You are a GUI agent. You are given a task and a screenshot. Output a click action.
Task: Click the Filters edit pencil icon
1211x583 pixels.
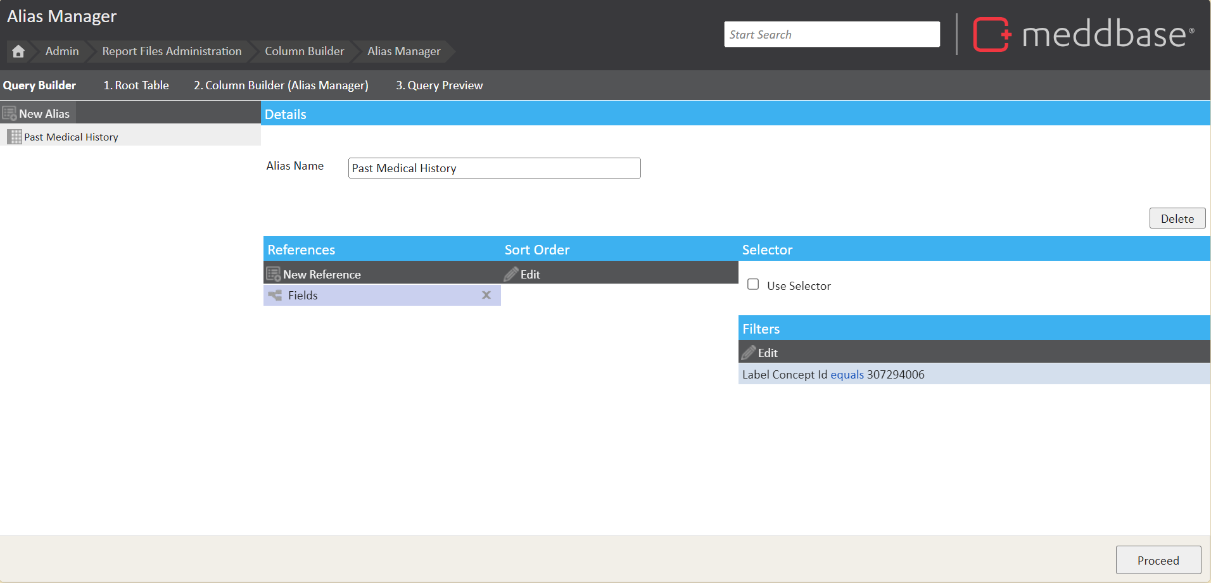[749, 353]
